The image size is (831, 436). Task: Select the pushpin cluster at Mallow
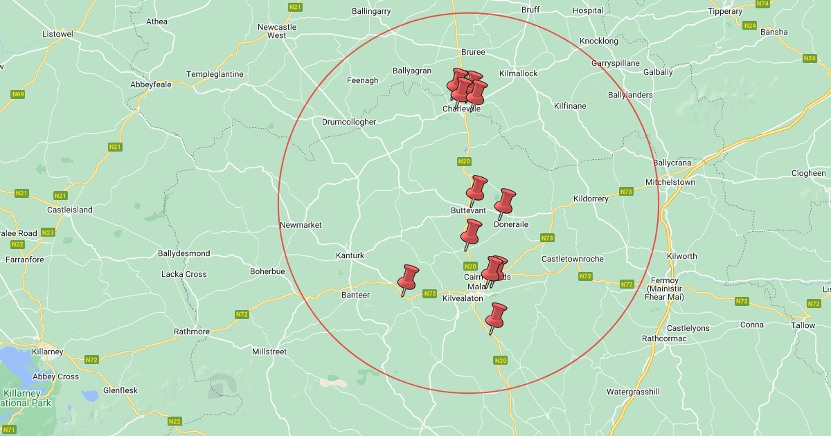(494, 271)
